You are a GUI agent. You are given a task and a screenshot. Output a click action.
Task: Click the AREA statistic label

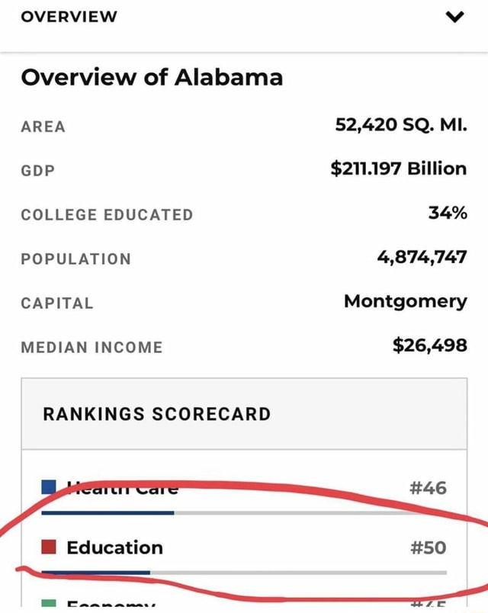[x=42, y=127]
